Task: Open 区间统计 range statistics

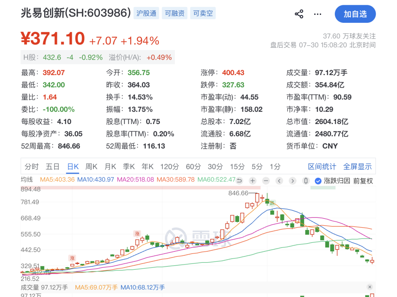Action: tap(322, 166)
